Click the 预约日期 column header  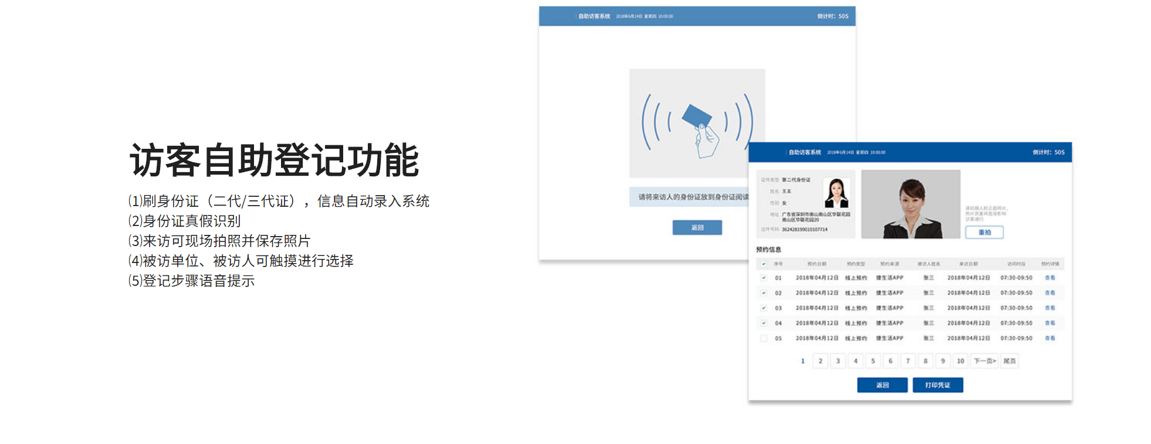tap(817, 264)
